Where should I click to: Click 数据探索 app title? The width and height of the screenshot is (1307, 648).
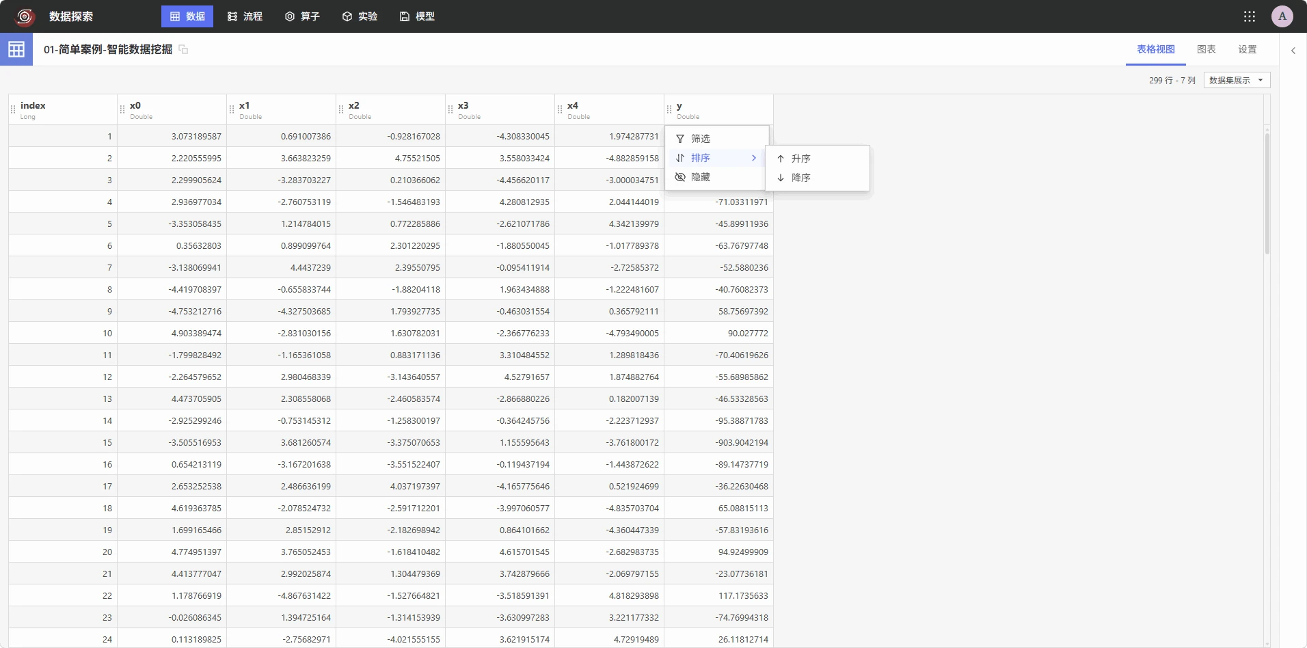click(x=71, y=16)
